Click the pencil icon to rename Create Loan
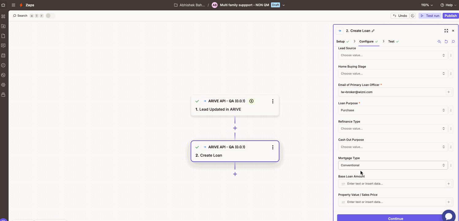 (x=373, y=31)
